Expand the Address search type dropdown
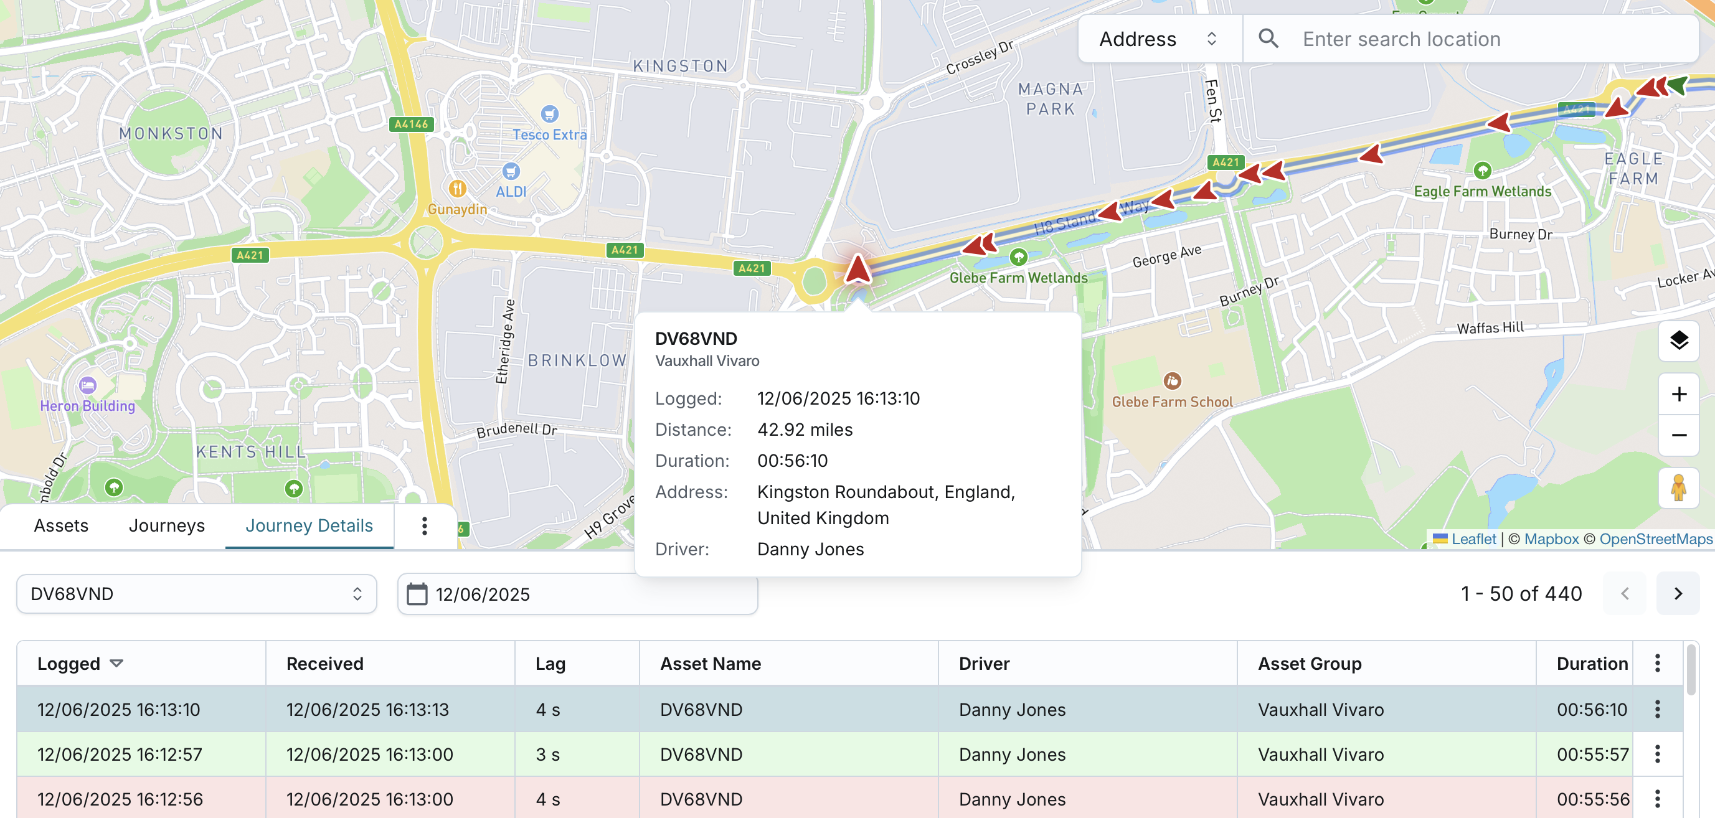Screen dimensions: 1715x818 click(x=1158, y=39)
